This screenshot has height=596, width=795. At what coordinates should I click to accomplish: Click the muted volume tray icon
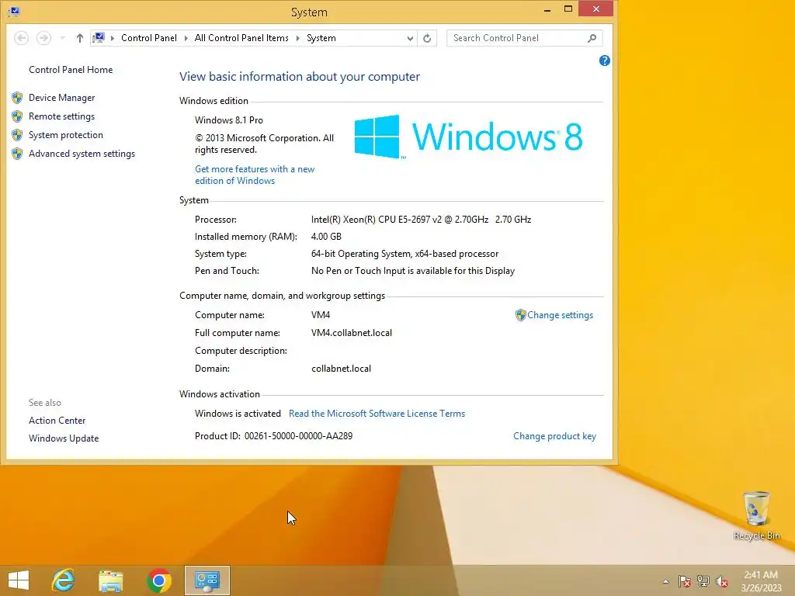coord(721,581)
